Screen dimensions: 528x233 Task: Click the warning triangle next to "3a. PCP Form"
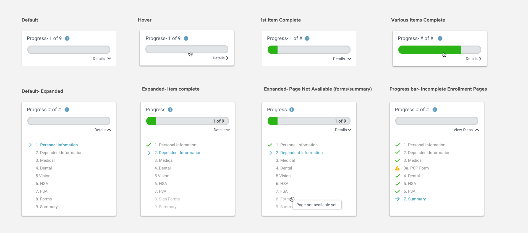coord(397,168)
